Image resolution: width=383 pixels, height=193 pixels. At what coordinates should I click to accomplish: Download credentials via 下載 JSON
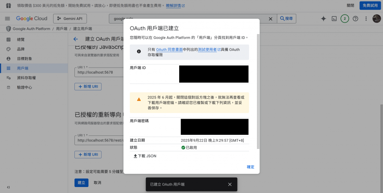145,156
